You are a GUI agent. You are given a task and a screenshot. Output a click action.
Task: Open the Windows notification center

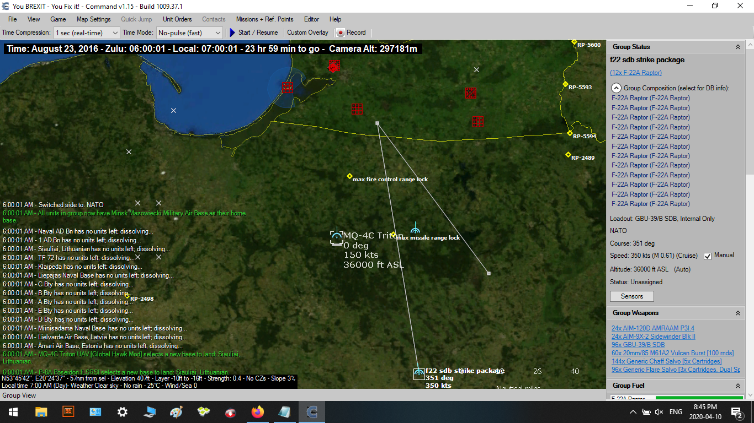click(x=736, y=412)
